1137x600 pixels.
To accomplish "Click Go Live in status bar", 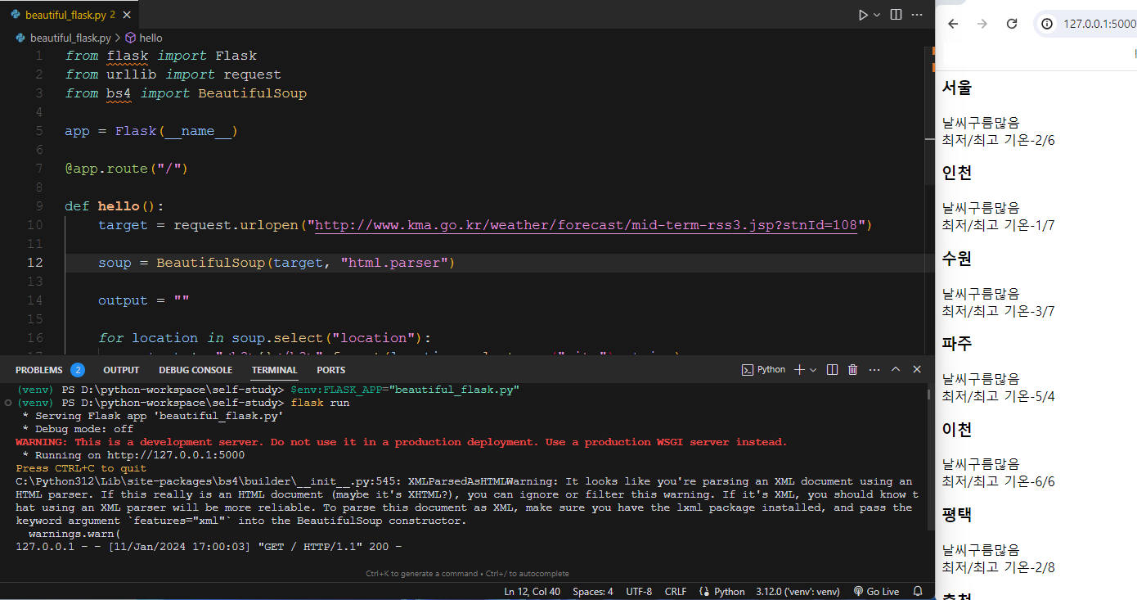I will click(875, 591).
